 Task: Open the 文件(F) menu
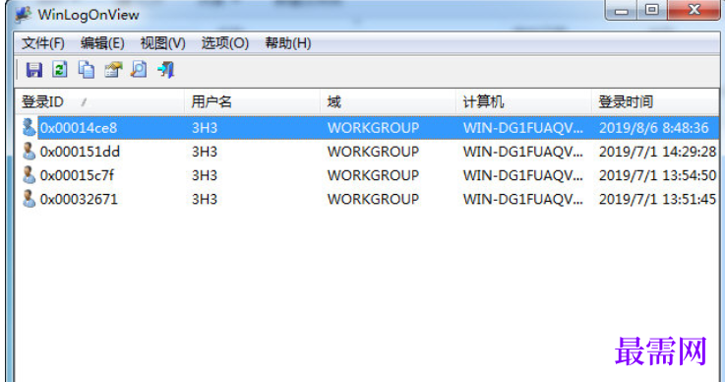pos(43,43)
